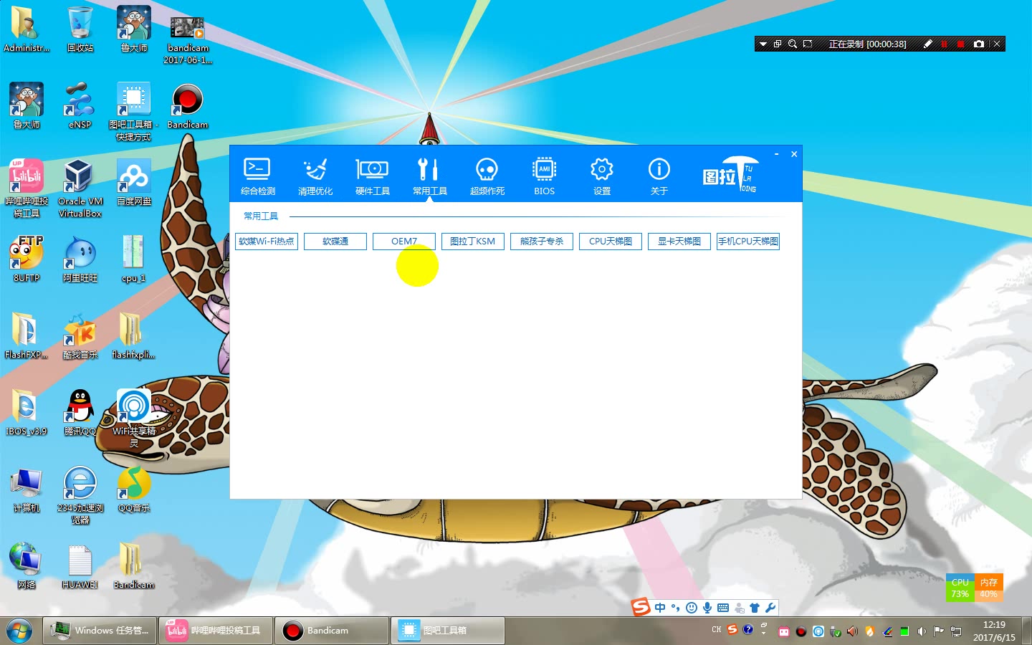Switch to Bandicam taskbar button
1032x645 pixels.
(332, 631)
